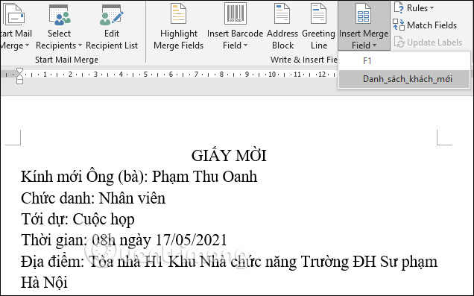Choose Danh_sách_khách_mới merge field
The height and width of the screenshot is (296, 474).
click(x=404, y=79)
